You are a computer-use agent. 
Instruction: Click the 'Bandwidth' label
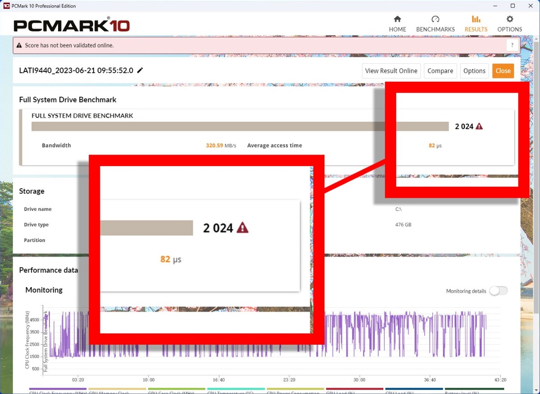56,146
